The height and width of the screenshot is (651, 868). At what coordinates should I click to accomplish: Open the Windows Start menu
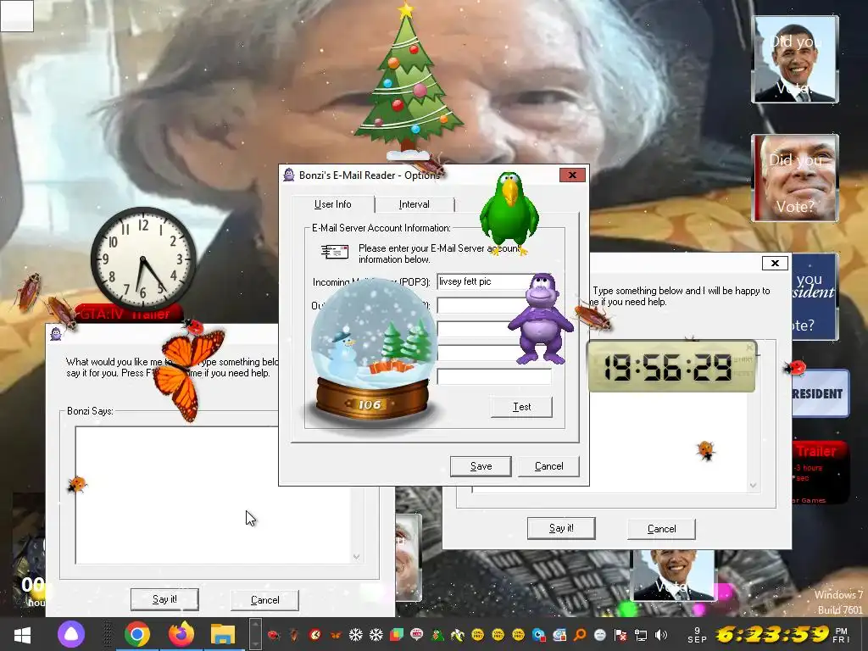tap(22, 634)
